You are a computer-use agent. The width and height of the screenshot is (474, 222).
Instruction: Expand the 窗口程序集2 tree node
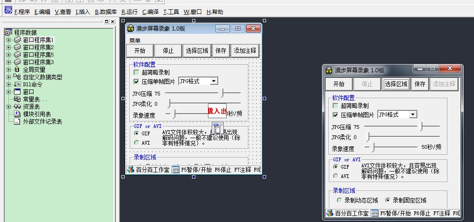pos(8,47)
